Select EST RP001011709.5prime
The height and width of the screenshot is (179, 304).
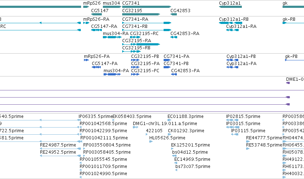click(103, 166)
